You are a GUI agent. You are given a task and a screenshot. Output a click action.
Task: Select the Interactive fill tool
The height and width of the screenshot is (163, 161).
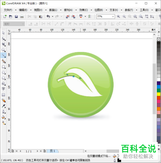[x=4, y=123]
